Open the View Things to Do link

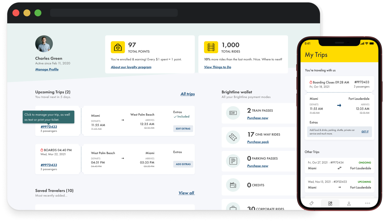coord(218,67)
